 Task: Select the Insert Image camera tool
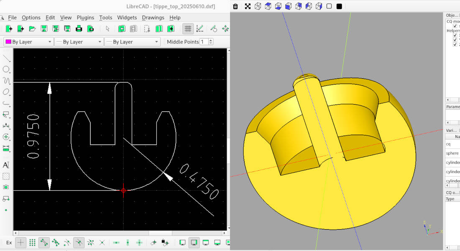[x=6, y=187]
